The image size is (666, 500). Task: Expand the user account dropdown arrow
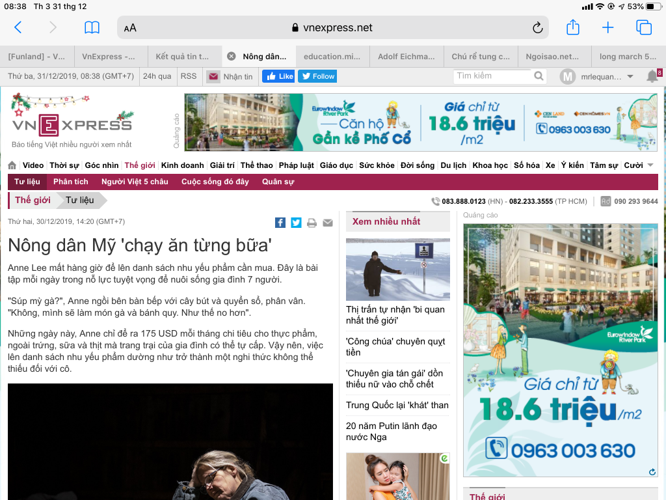click(x=630, y=77)
